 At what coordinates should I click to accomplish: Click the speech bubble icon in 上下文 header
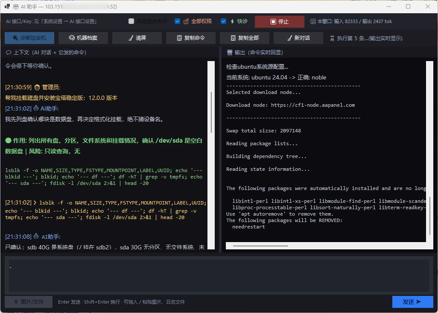pos(9,53)
